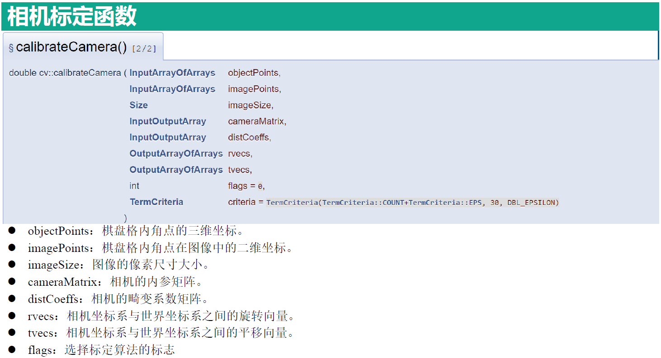Click the flags bullet about 选择标定算法的标志
661x358 pixels.
(101, 350)
